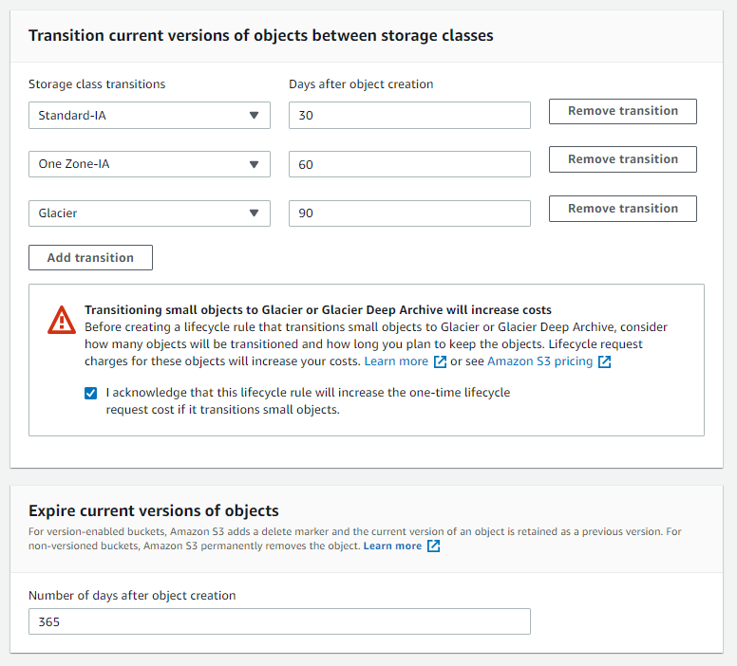Remove the Standard-IA transition
Image resolution: width=737 pixels, height=666 pixels.
[622, 111]
